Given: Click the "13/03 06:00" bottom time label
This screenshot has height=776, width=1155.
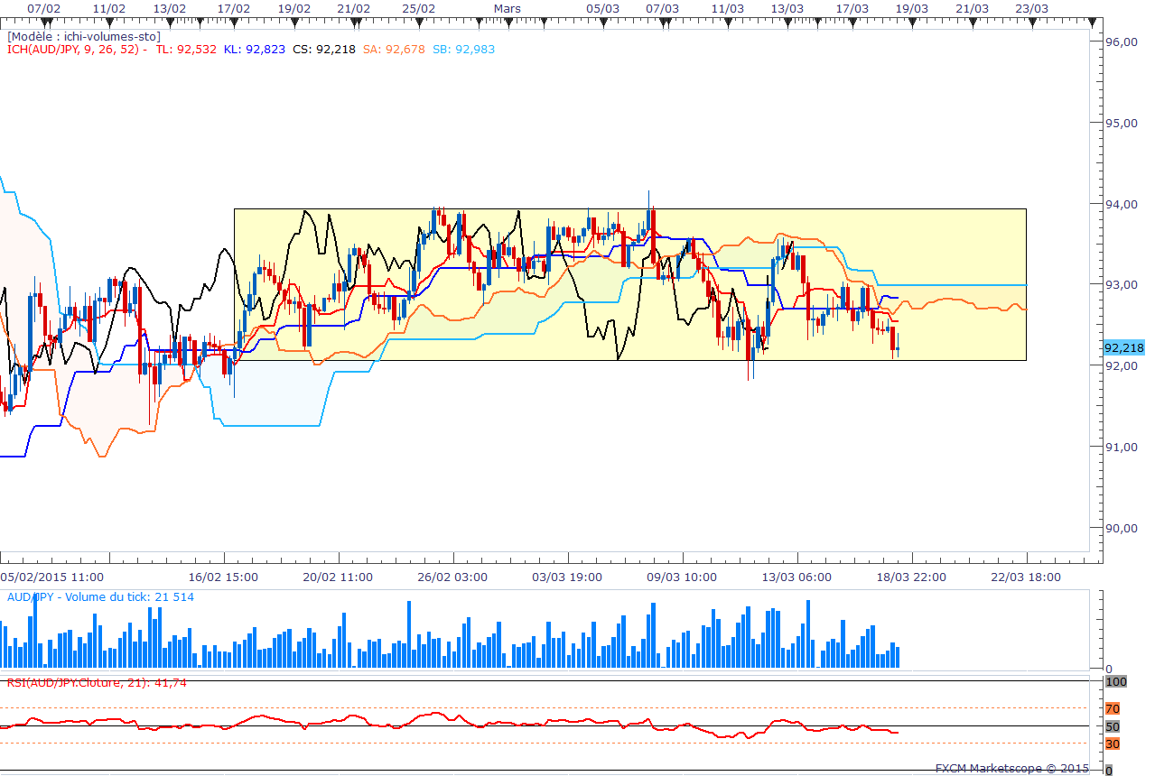Looking at the screenshot, I should 796,577.
